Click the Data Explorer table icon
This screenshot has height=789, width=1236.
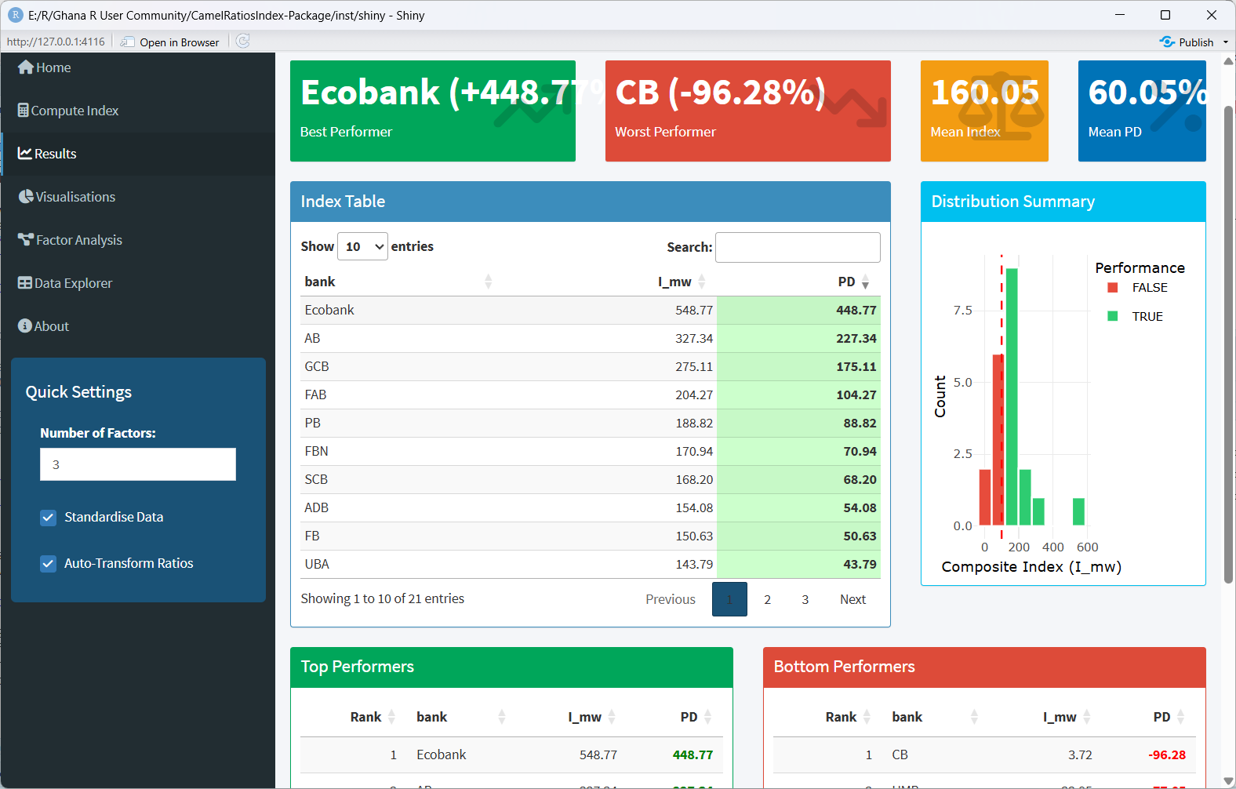coord(25,283)
